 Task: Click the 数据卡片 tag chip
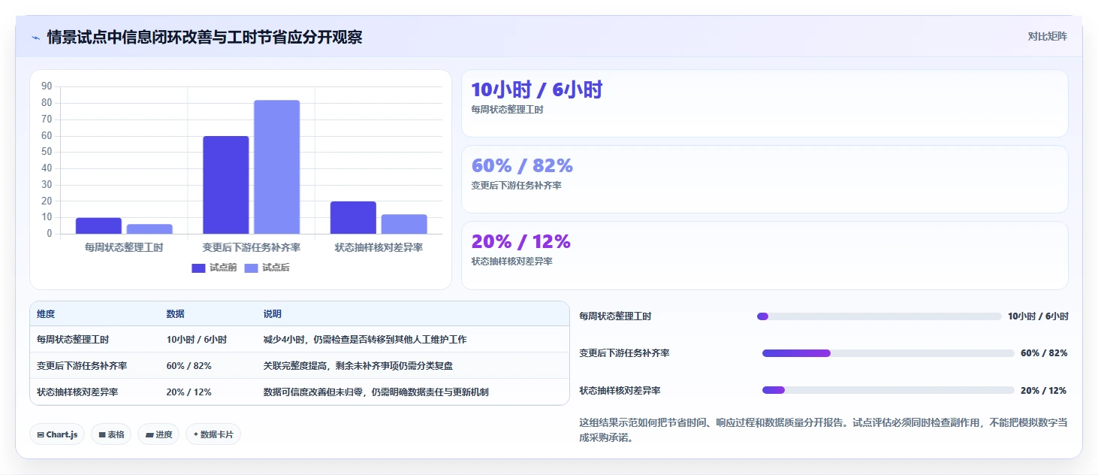[213, 434]
